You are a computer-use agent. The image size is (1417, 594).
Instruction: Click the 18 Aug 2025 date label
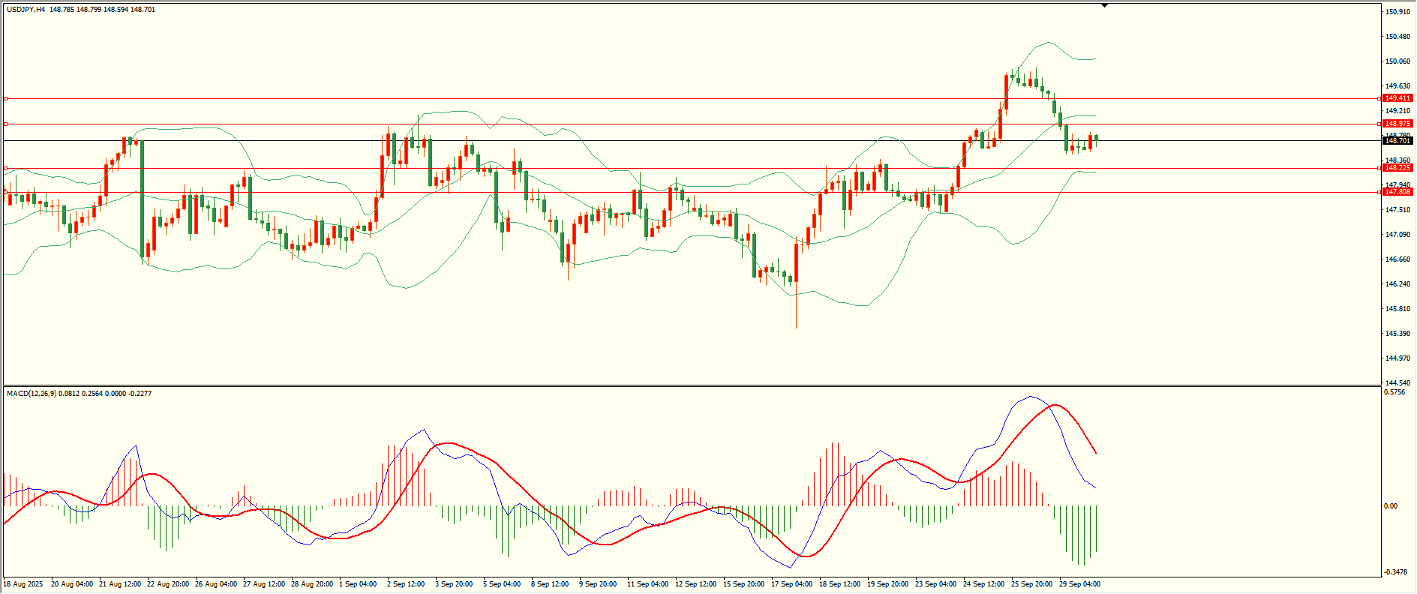(23, 584)
